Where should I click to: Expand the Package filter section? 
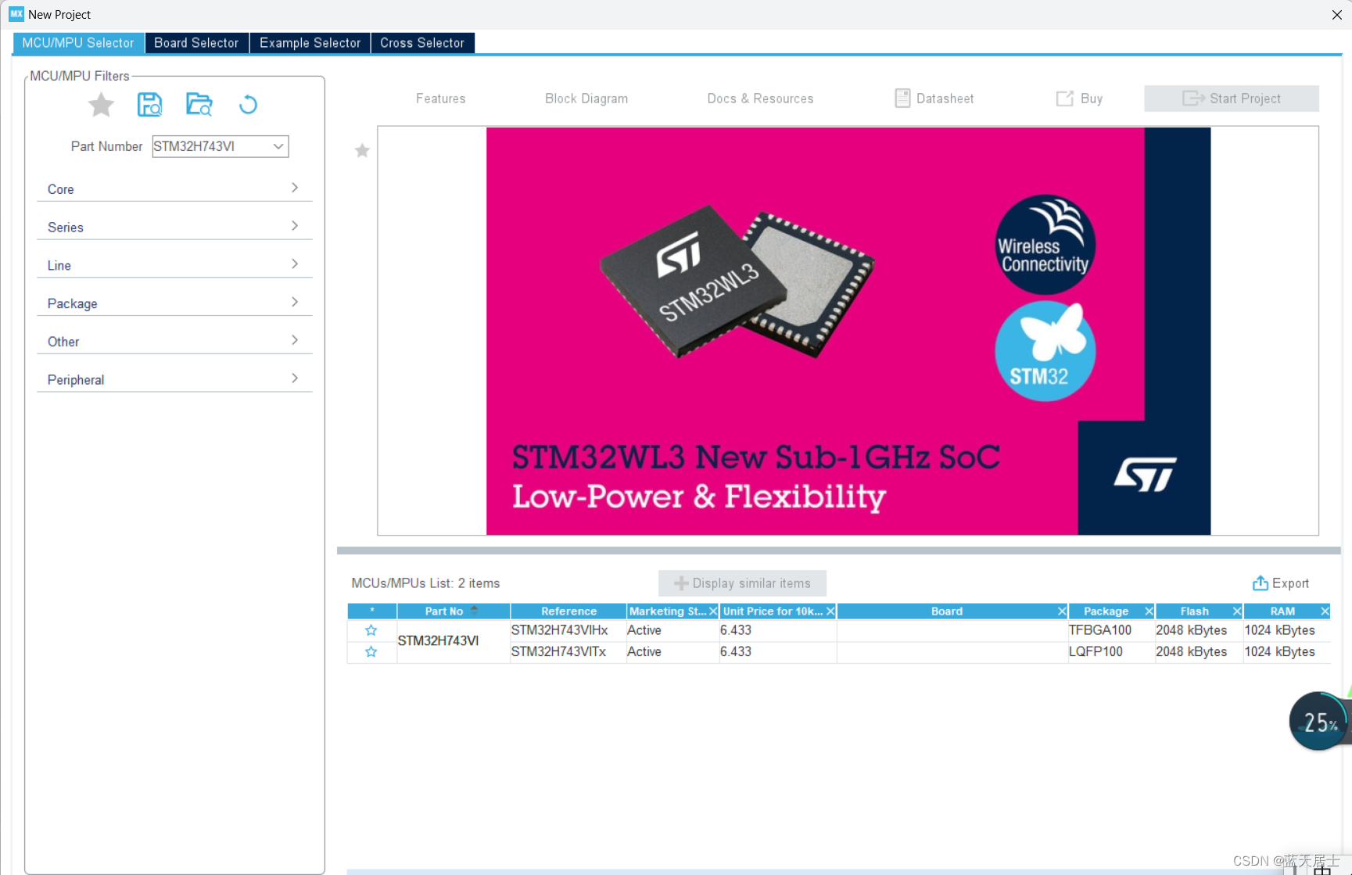(x=174, y=303)
